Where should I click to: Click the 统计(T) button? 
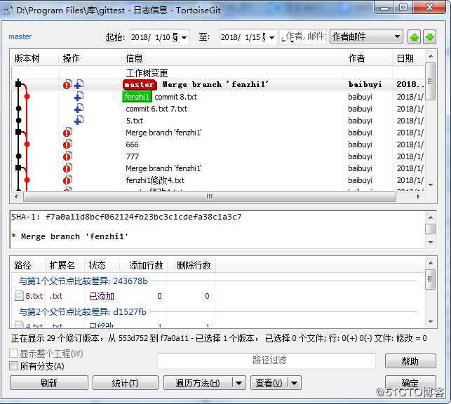tap(126, 383)
